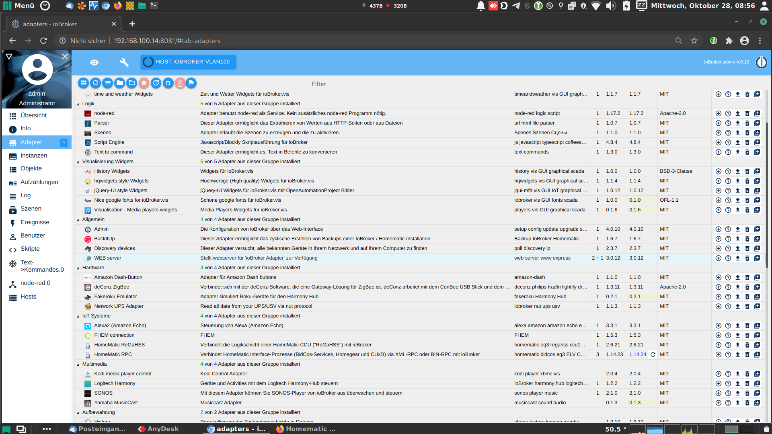Open a new browser tab

[132, 24]
